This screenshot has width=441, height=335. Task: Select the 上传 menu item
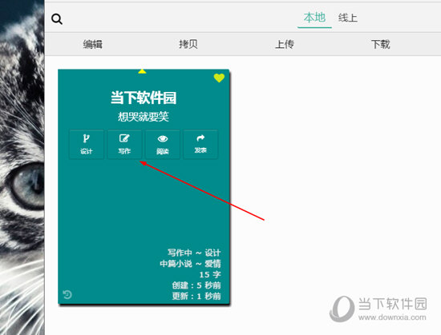coord(285,44)
